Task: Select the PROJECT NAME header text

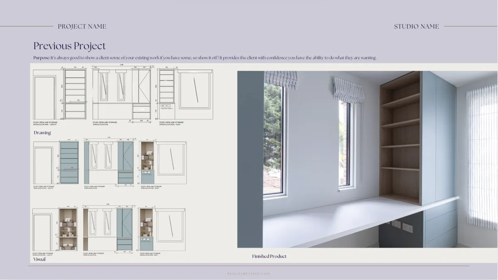Action: [x=82, y=27]
